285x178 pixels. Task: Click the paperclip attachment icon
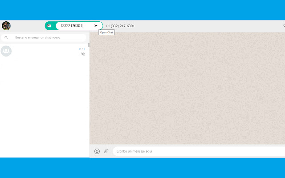pyautogui.click(x=106, y=151)
